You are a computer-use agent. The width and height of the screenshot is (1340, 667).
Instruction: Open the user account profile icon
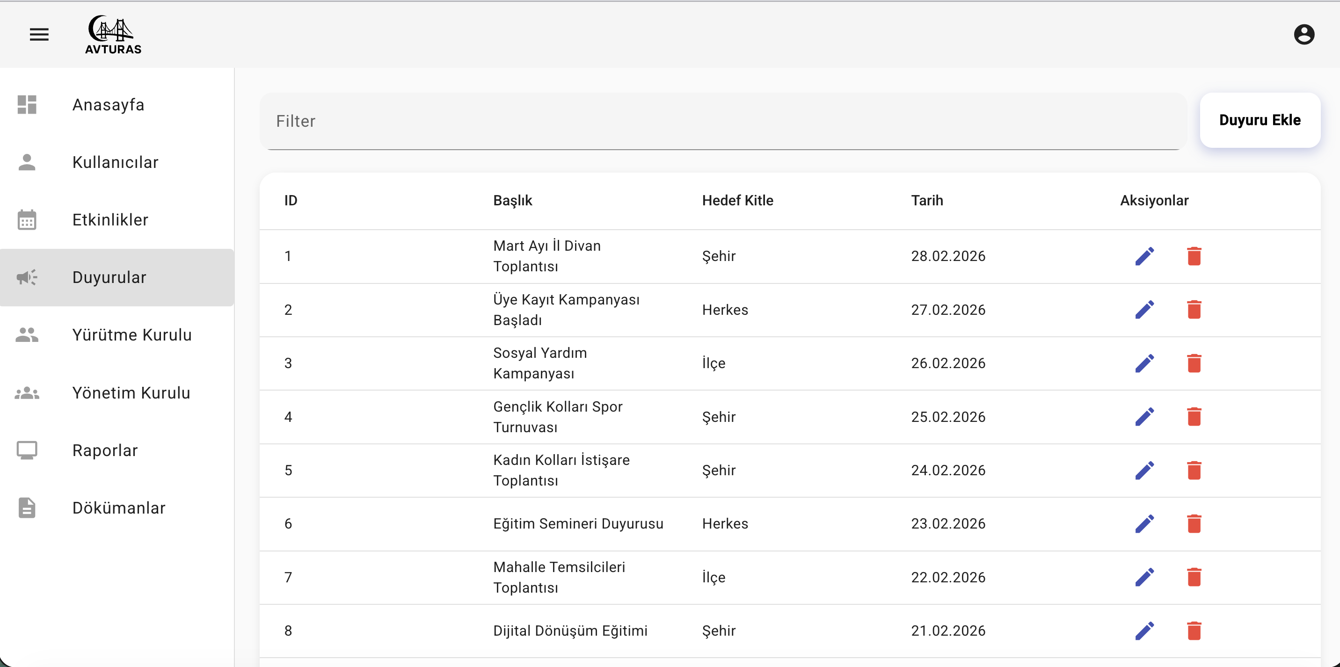[x=1304, y=34]
